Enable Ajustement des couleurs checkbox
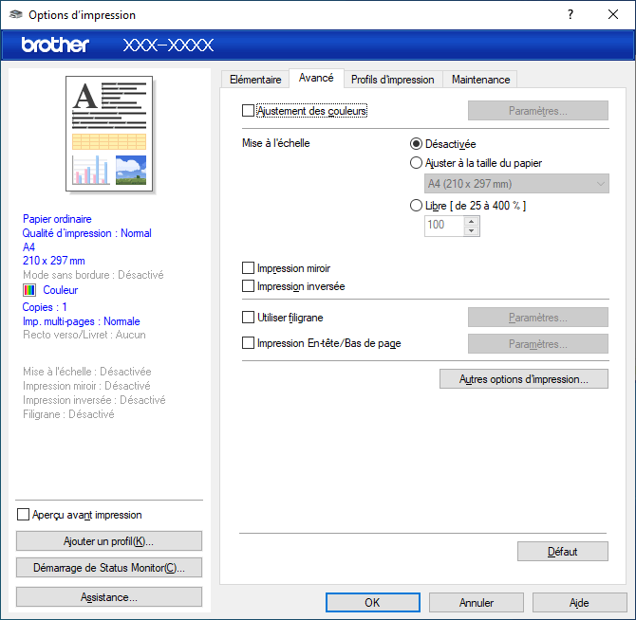Image resolution: width=636 pixels, height=620 pixels. (x=249, y=111)
